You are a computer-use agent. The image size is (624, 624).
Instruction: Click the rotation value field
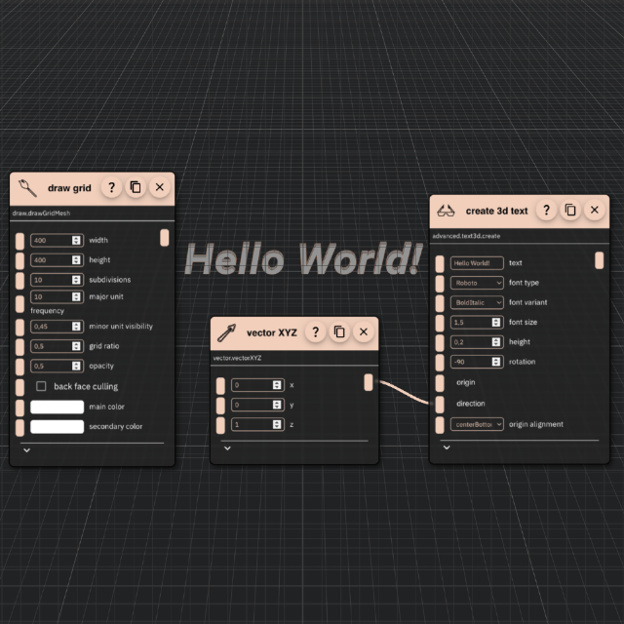point(477,362)
